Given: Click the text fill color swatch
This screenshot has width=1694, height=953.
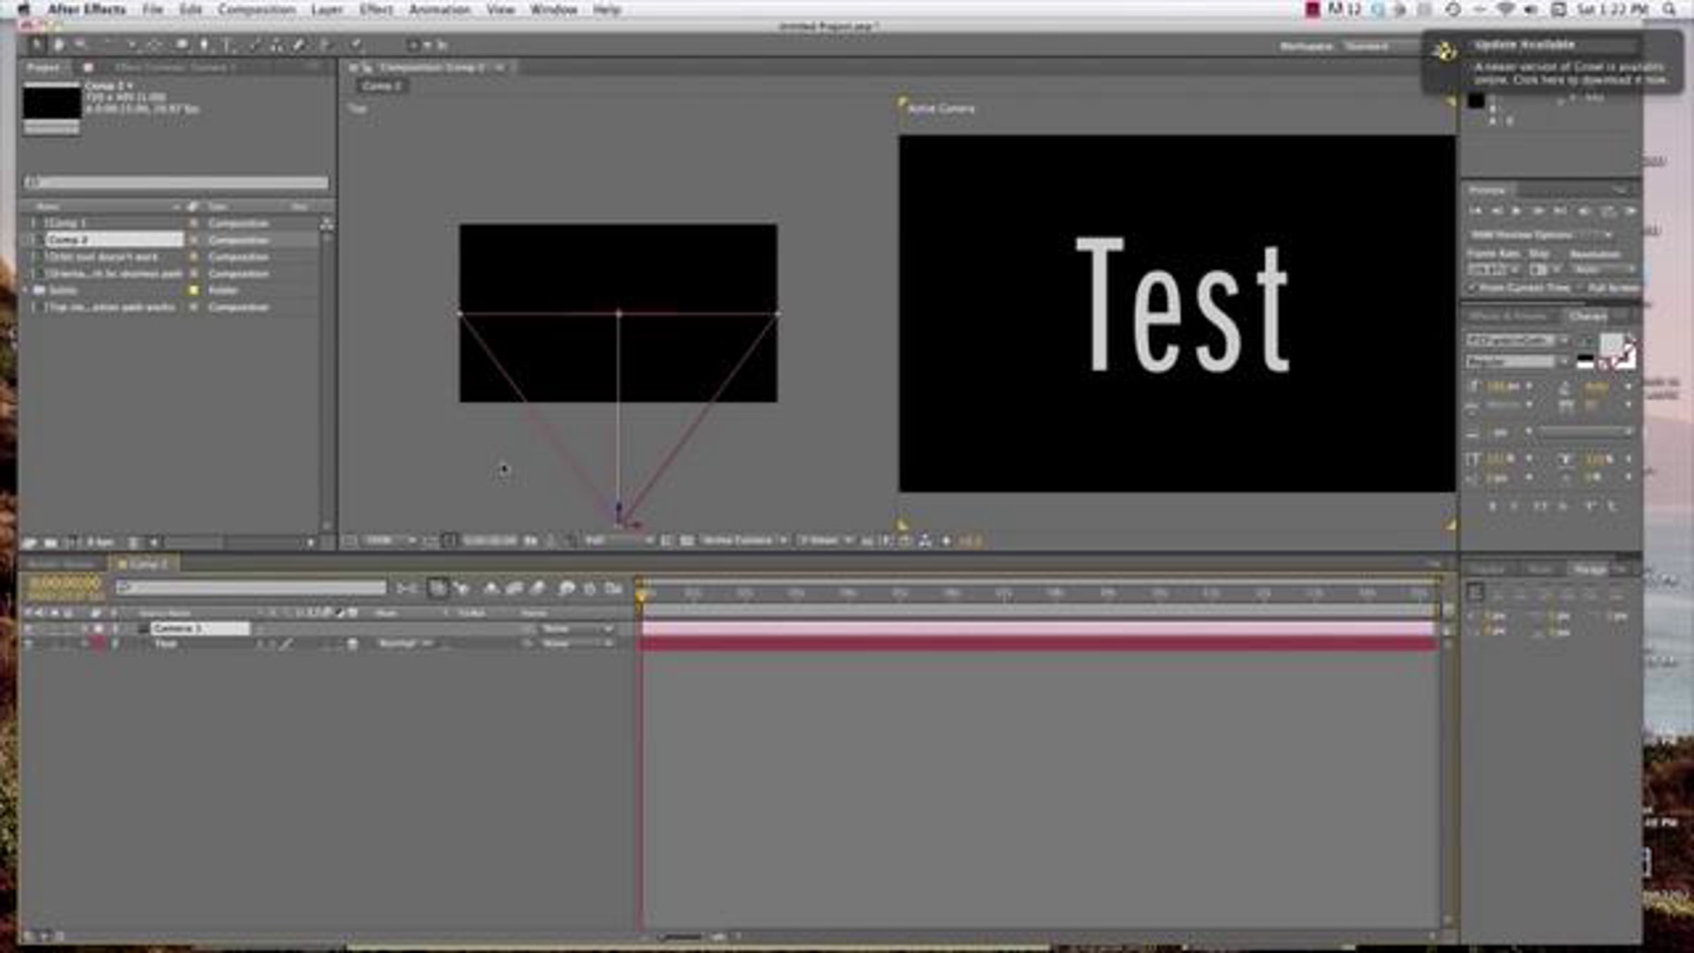Looking at the screenshot, I should [x=1611, y=344].
